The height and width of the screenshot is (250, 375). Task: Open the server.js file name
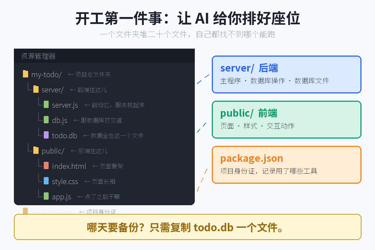click(65, 105)
